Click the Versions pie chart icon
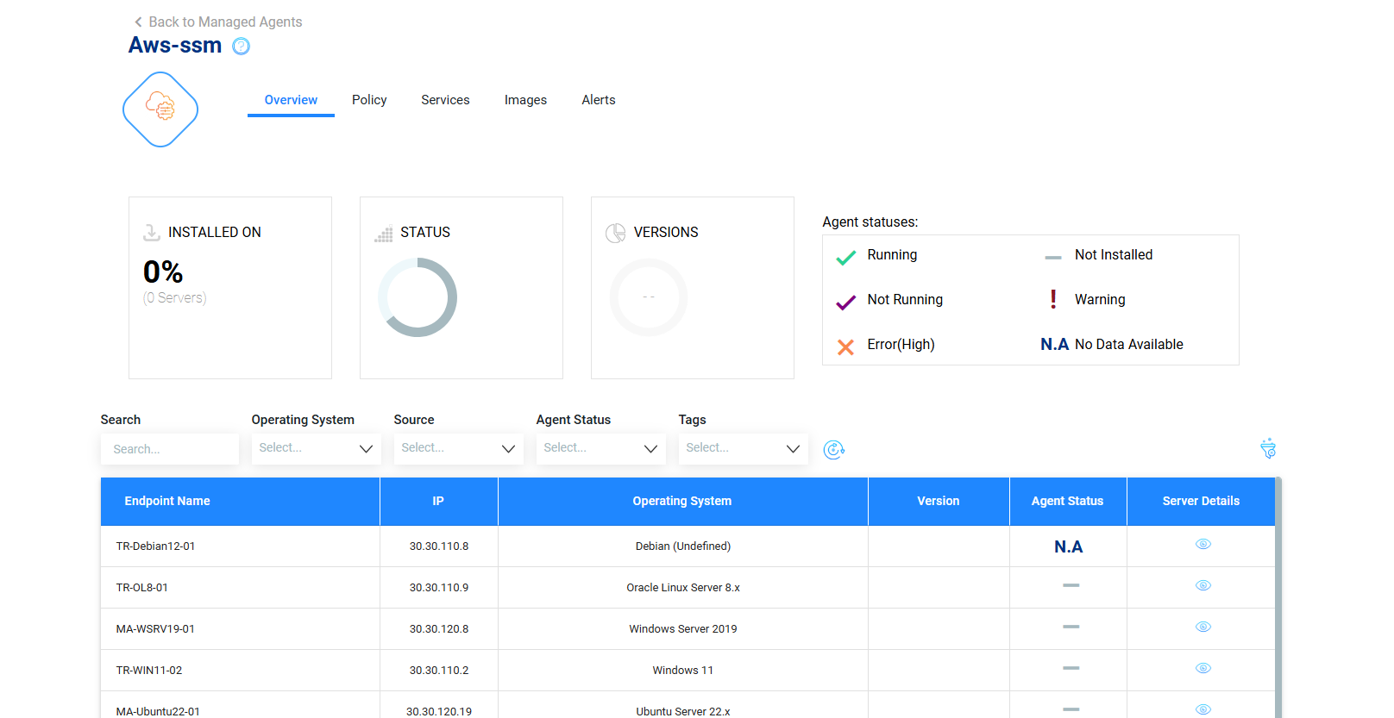Screen dimensions: 1394x718 (615, 233)
